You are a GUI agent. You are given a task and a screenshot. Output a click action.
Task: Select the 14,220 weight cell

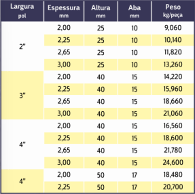tap(173, 77)
